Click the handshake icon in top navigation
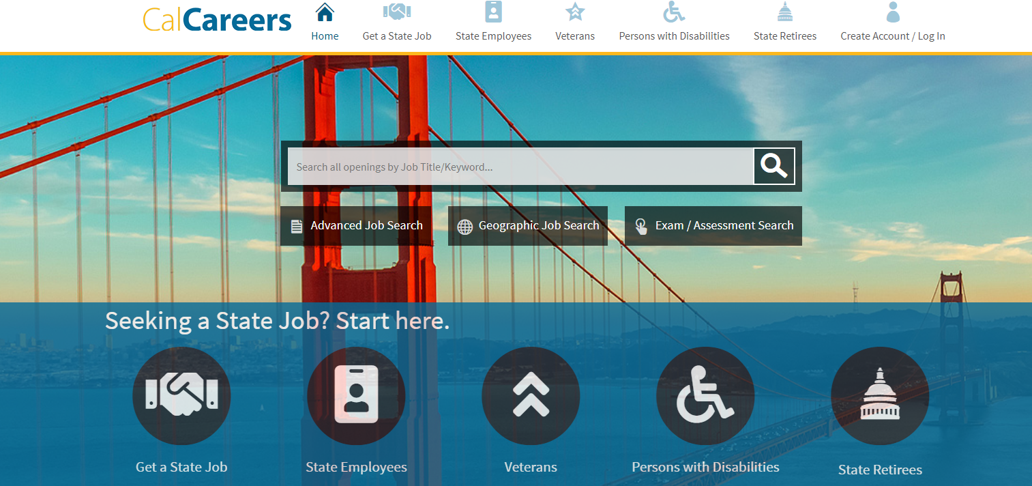This screenshot has width=1032, height=486. click(397, 12)
